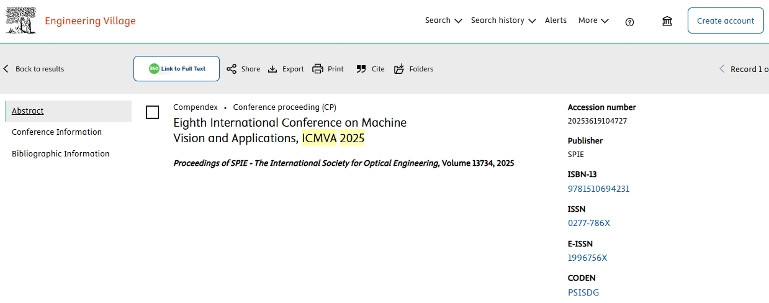Image resolution: width=769 pixels, height=303 pixels.
Task: Click the Share icon in toolbar
Action: pyautogui.click(x=232, y=69)
